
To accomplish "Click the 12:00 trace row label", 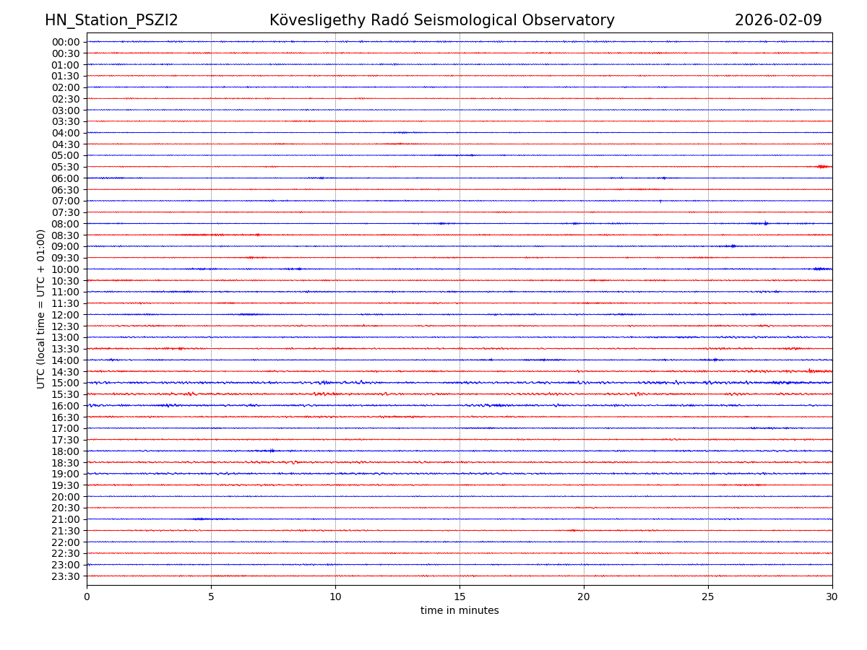I will pos(66,315).
